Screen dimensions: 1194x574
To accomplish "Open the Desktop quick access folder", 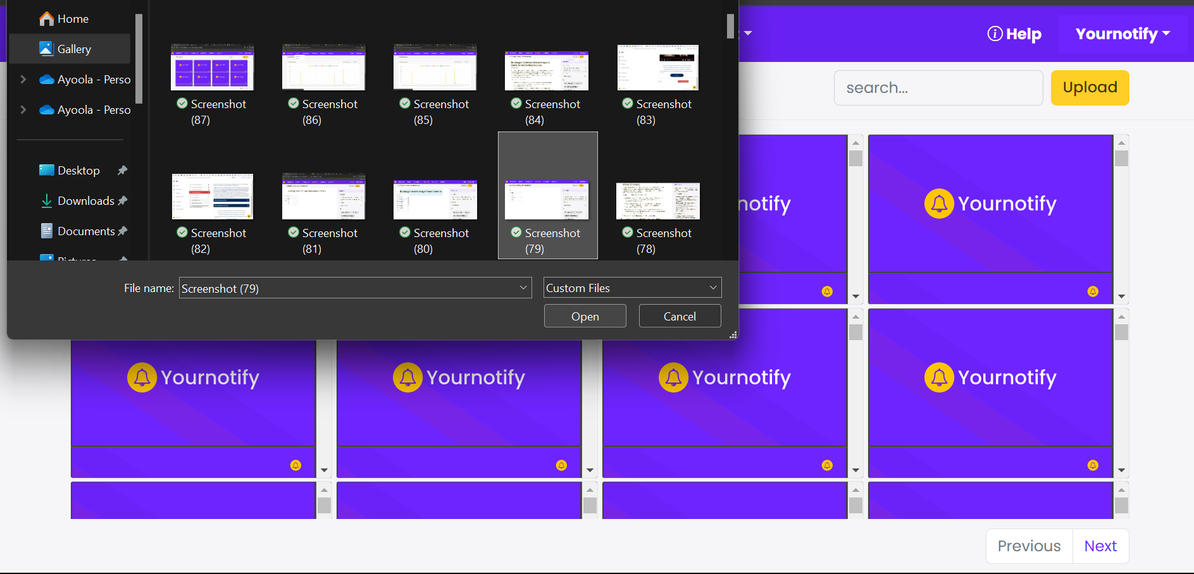I will pos(78,171).
